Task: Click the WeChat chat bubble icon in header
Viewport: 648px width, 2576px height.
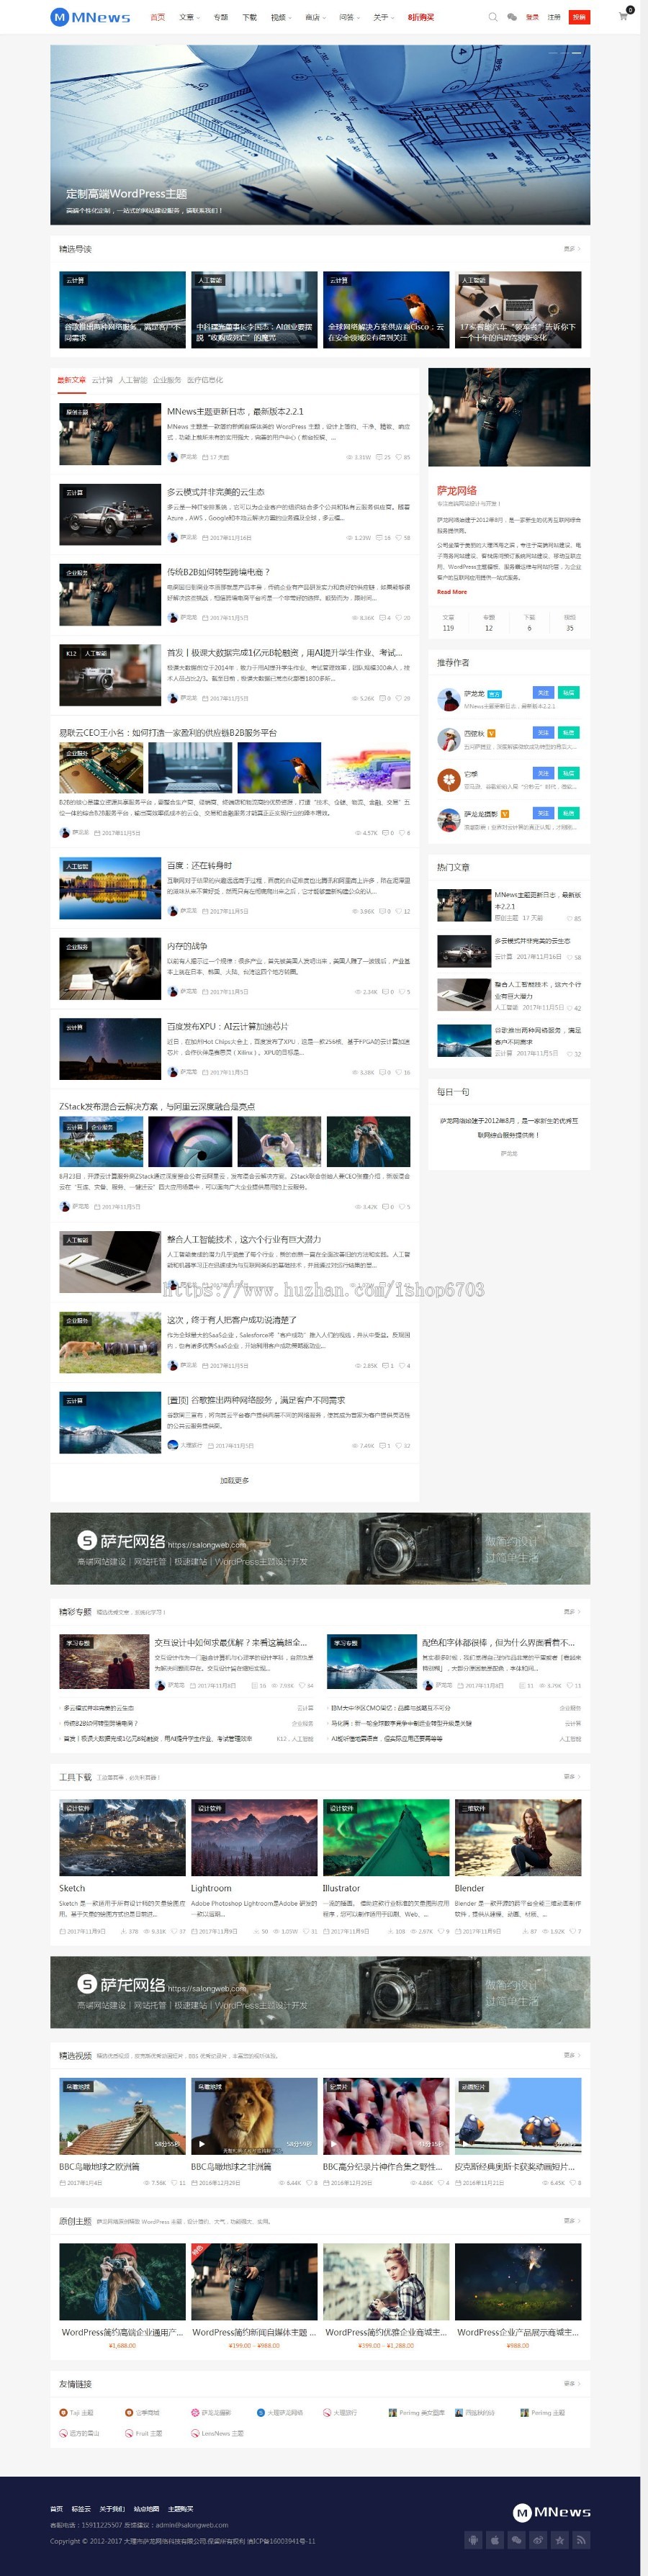Action: (512, 17)
